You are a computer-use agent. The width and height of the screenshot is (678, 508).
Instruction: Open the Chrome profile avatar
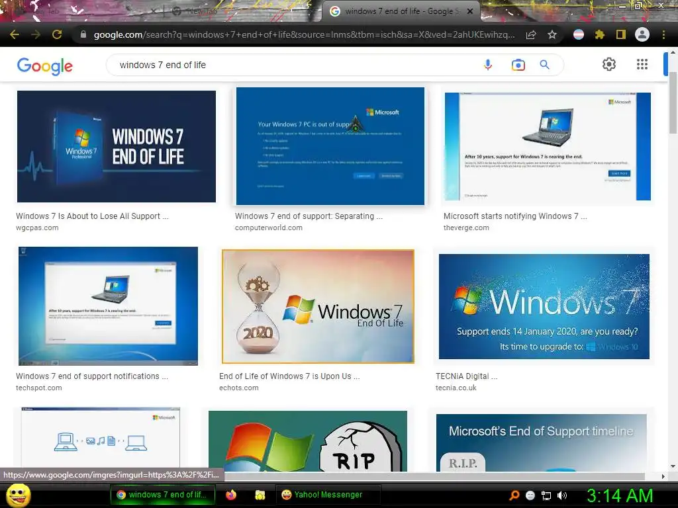(x=642, y=34)
